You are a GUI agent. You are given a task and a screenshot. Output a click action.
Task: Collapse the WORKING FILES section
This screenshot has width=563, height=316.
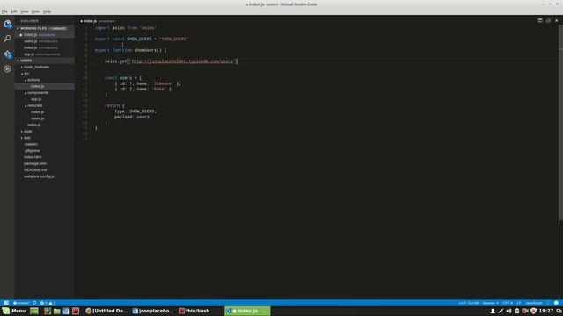(x=45, y=28)
